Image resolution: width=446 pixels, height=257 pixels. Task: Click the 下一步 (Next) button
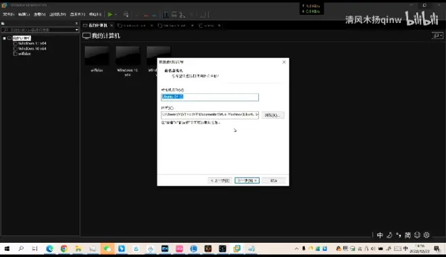coord(247,181)
